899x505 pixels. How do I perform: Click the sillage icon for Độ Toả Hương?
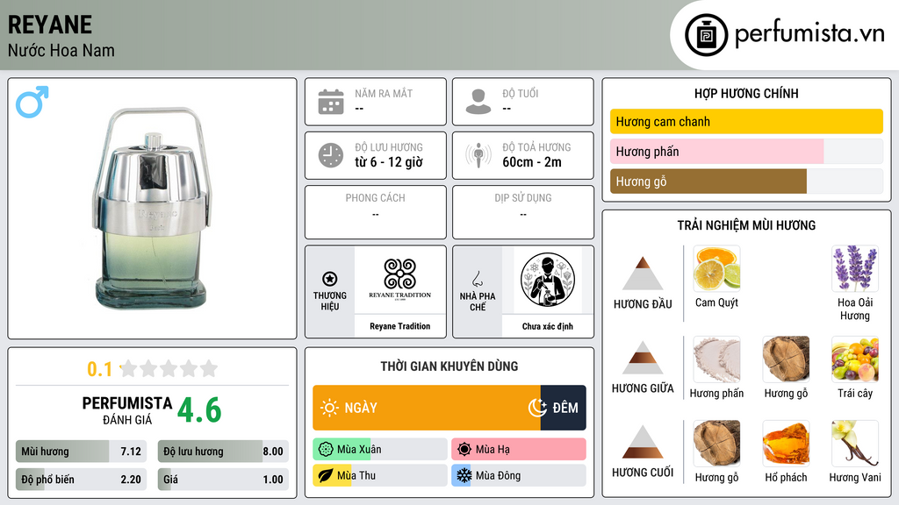coord(478,155)
